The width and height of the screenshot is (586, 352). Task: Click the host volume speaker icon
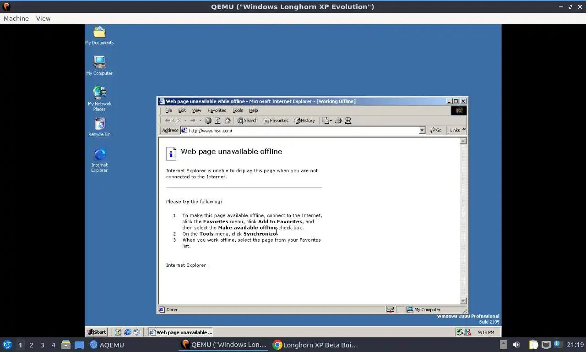[516, 345]
